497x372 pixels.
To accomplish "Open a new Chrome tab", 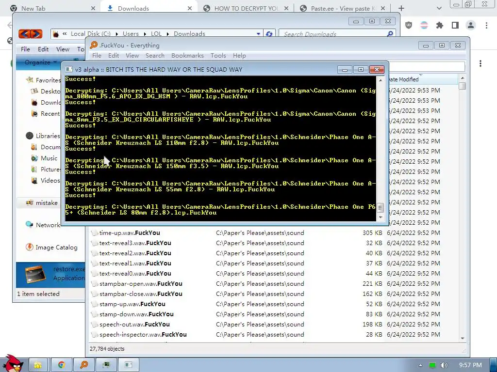I will pyautogui.click(x=401, y=9).
